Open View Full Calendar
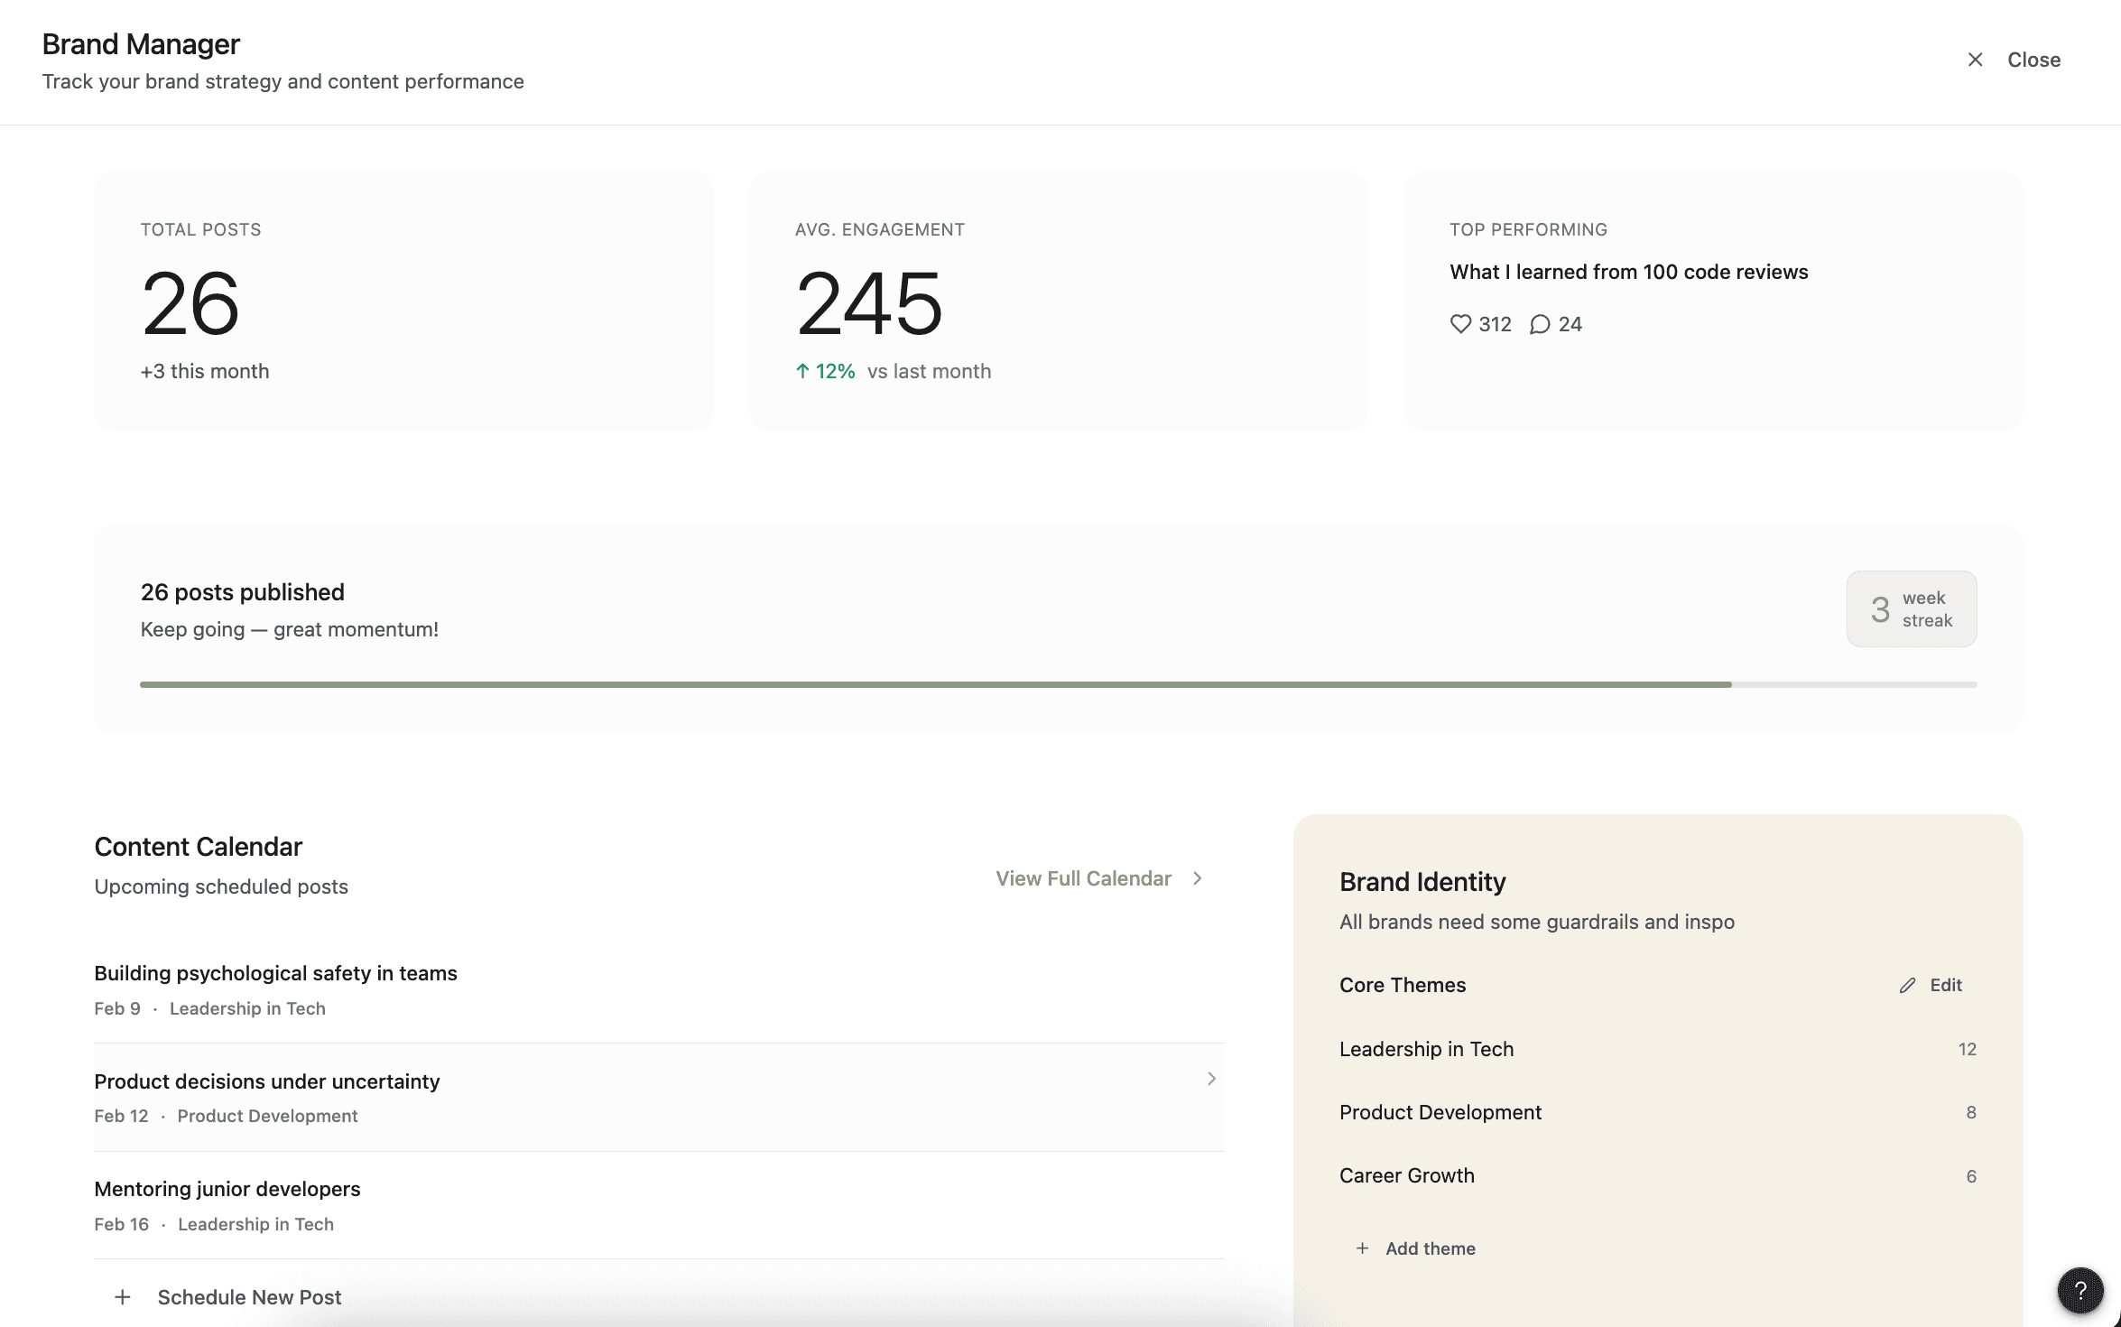 (x=1083, y=877)
